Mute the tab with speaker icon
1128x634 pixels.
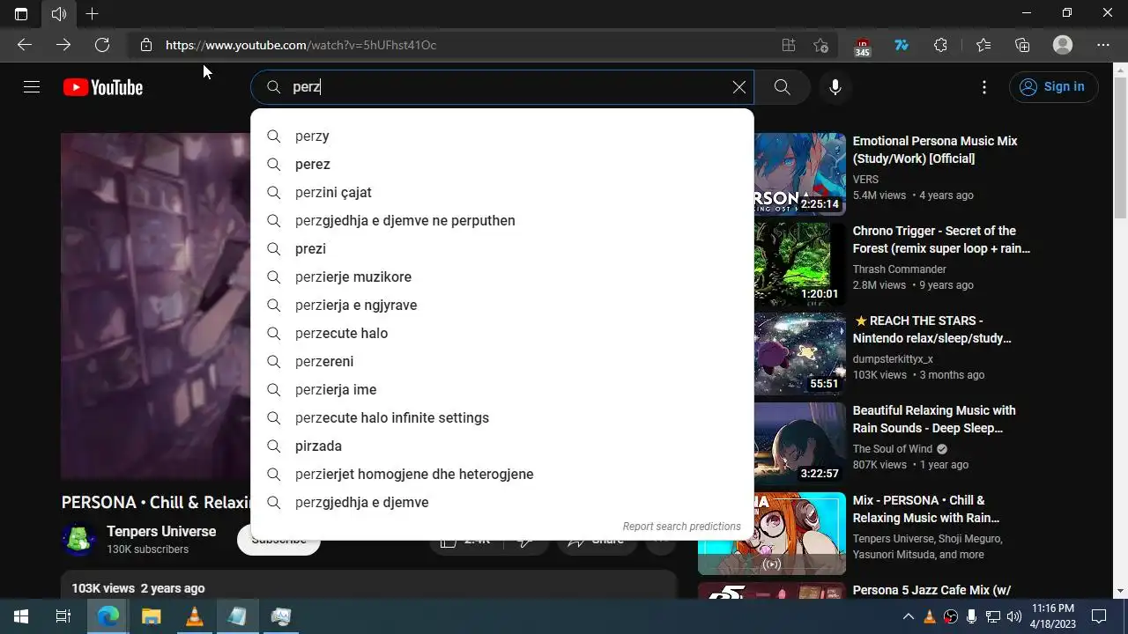pos(59,13)
